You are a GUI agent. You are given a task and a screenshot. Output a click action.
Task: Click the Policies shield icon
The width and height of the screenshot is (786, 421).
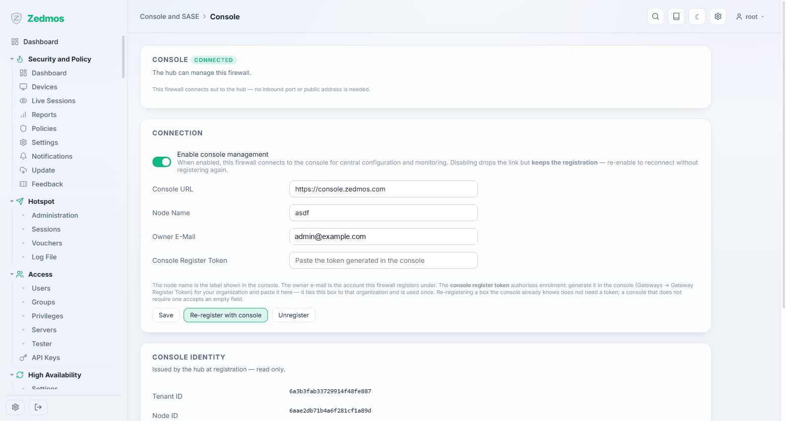23,128
